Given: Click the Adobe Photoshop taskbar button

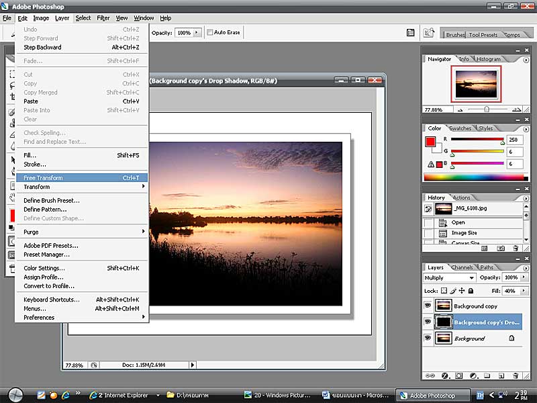Looking at the screenshot, I should 433,396.
